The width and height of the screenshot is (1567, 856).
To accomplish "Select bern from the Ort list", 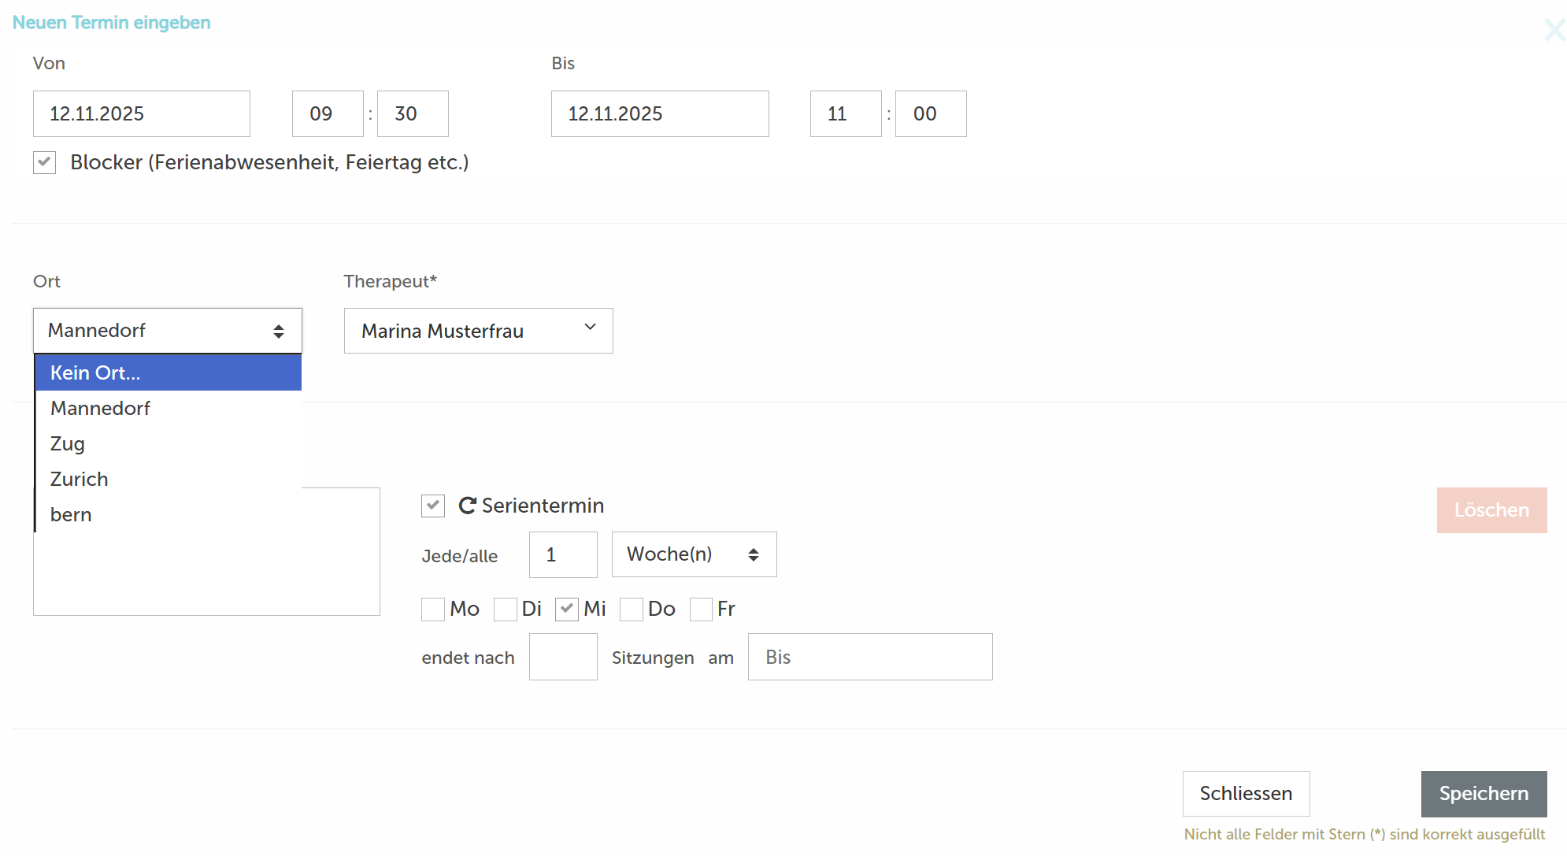I will pos(71,515).
